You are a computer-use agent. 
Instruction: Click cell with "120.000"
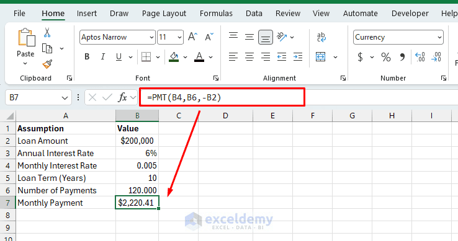click(137, 191)
